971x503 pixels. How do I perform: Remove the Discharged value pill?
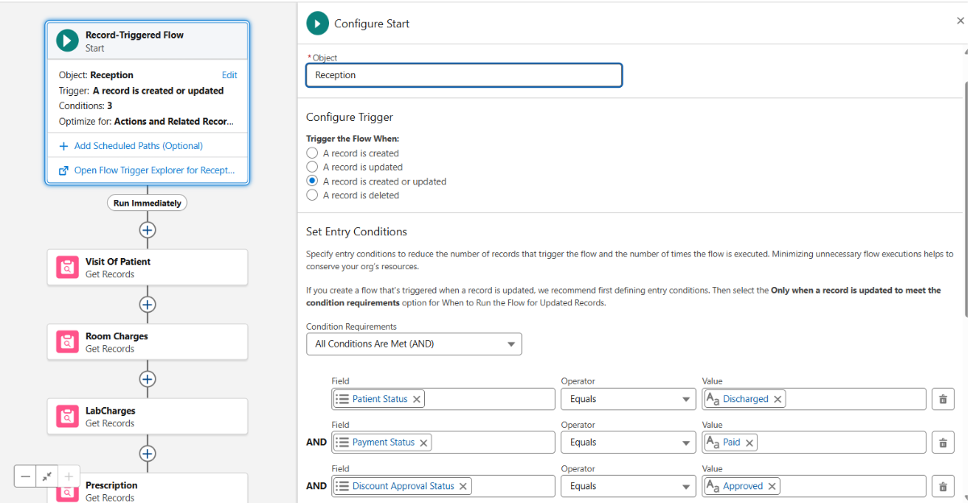(x=777, y=399)
